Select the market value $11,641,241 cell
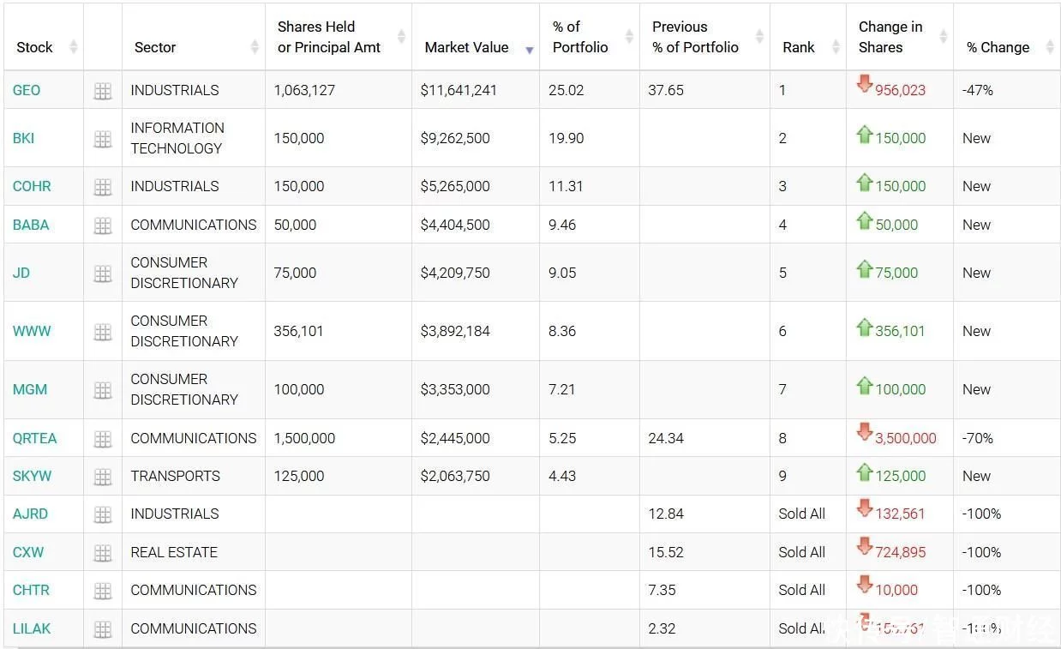Image resolution: width=1061 pixels, height=649 pixels. (x=476, y=91)
